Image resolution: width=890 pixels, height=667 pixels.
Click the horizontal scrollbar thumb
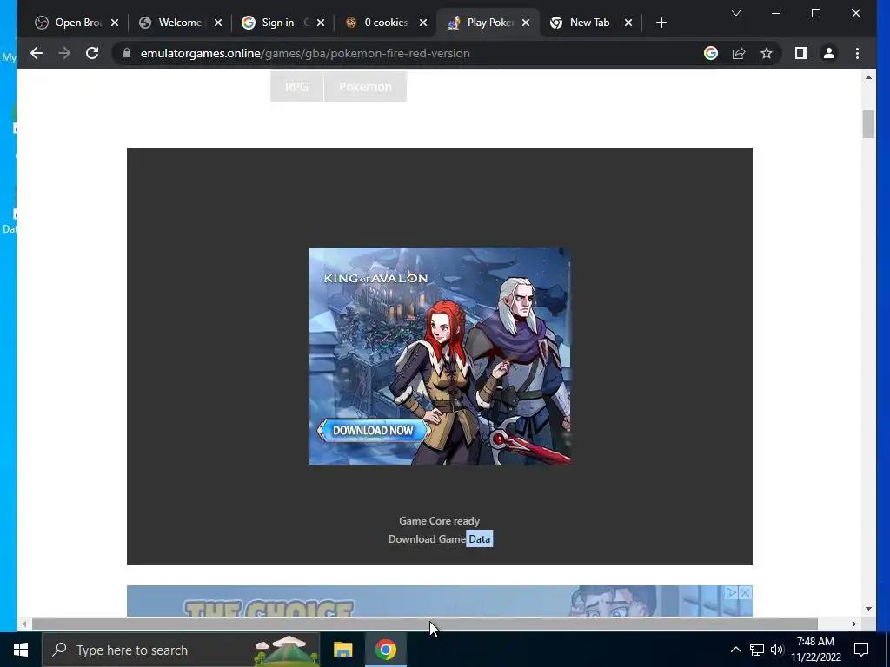click(x=424, y=624)
